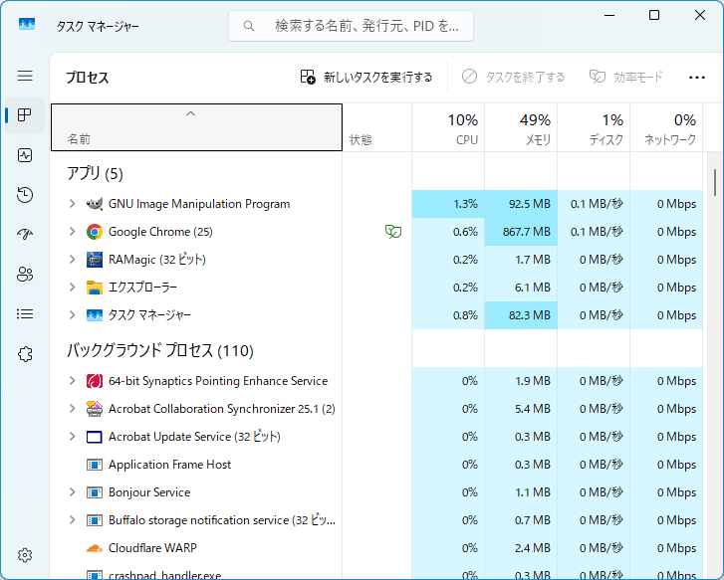Expand the RAMagic process entry
The height and width of the screenshot is (580, 724).
[x=72, y=260]
